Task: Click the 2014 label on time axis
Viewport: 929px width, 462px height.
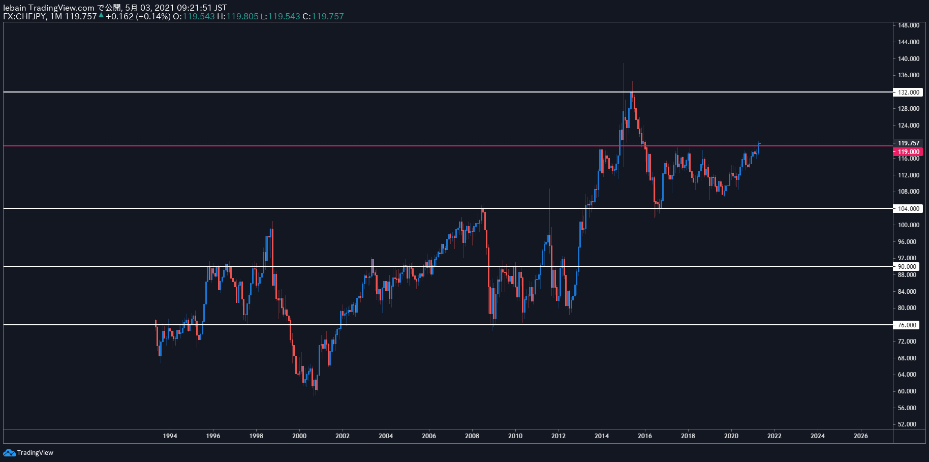Action: click(x=602, y=436)
